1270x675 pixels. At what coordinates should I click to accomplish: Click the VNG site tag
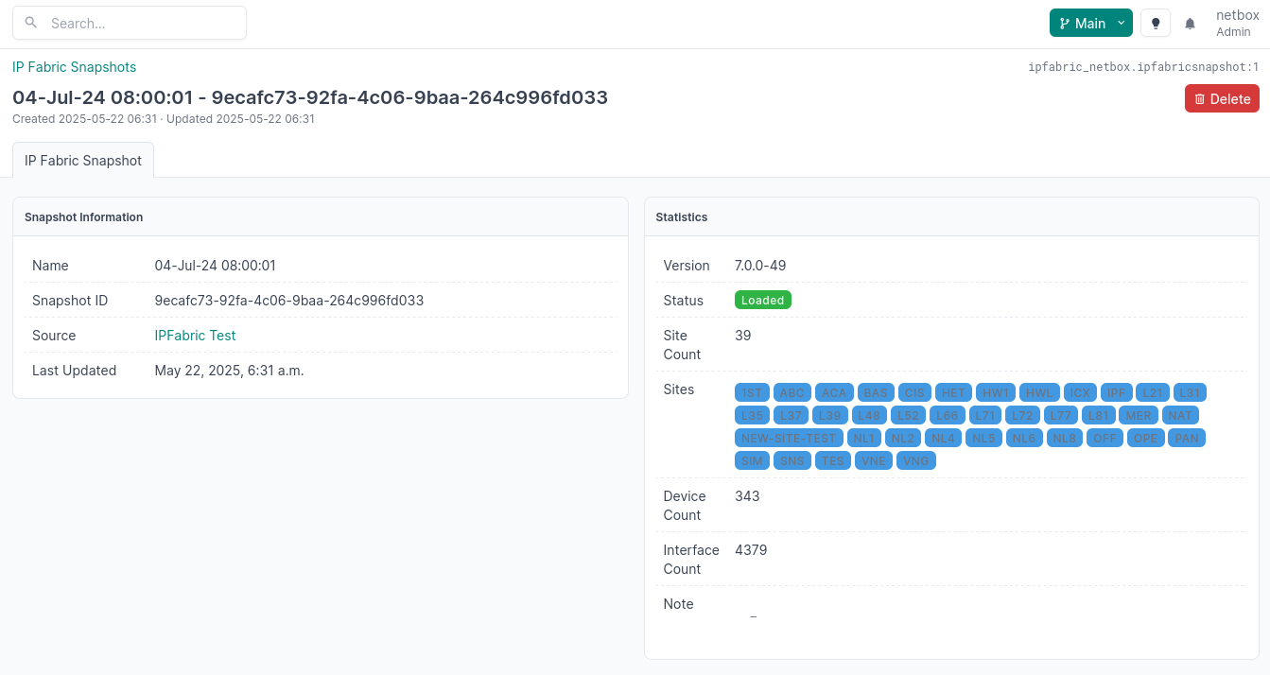(915, 461)
